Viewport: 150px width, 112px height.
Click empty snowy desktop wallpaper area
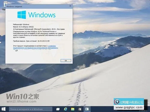112,82
